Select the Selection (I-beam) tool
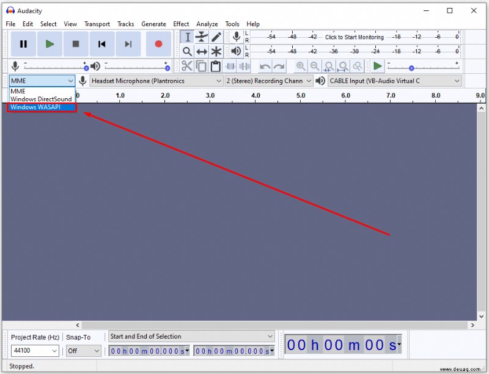The width and height of the screenshot is (489, 374). (x=188, y=37)
